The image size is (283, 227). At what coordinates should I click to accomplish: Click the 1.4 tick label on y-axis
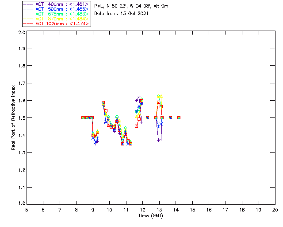[22, 135]
